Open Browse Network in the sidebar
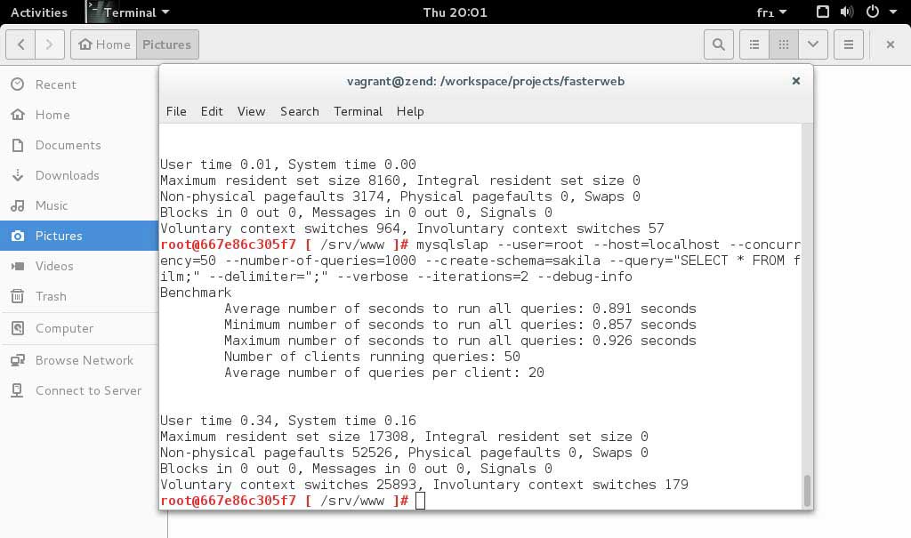Image resolution: width=911 pixels, height=538 pixels. tap(79, 360)
